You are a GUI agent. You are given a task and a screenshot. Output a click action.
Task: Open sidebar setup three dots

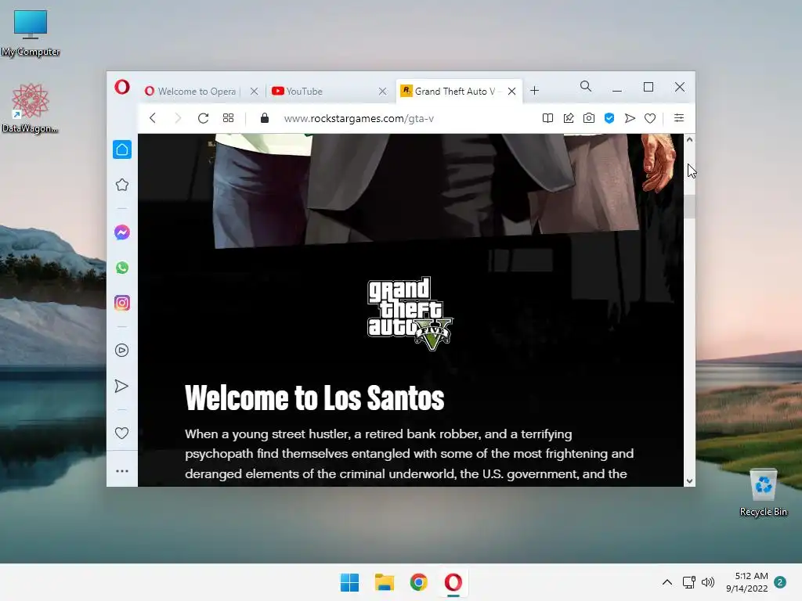pyautogui.click(x=121, y=471)
